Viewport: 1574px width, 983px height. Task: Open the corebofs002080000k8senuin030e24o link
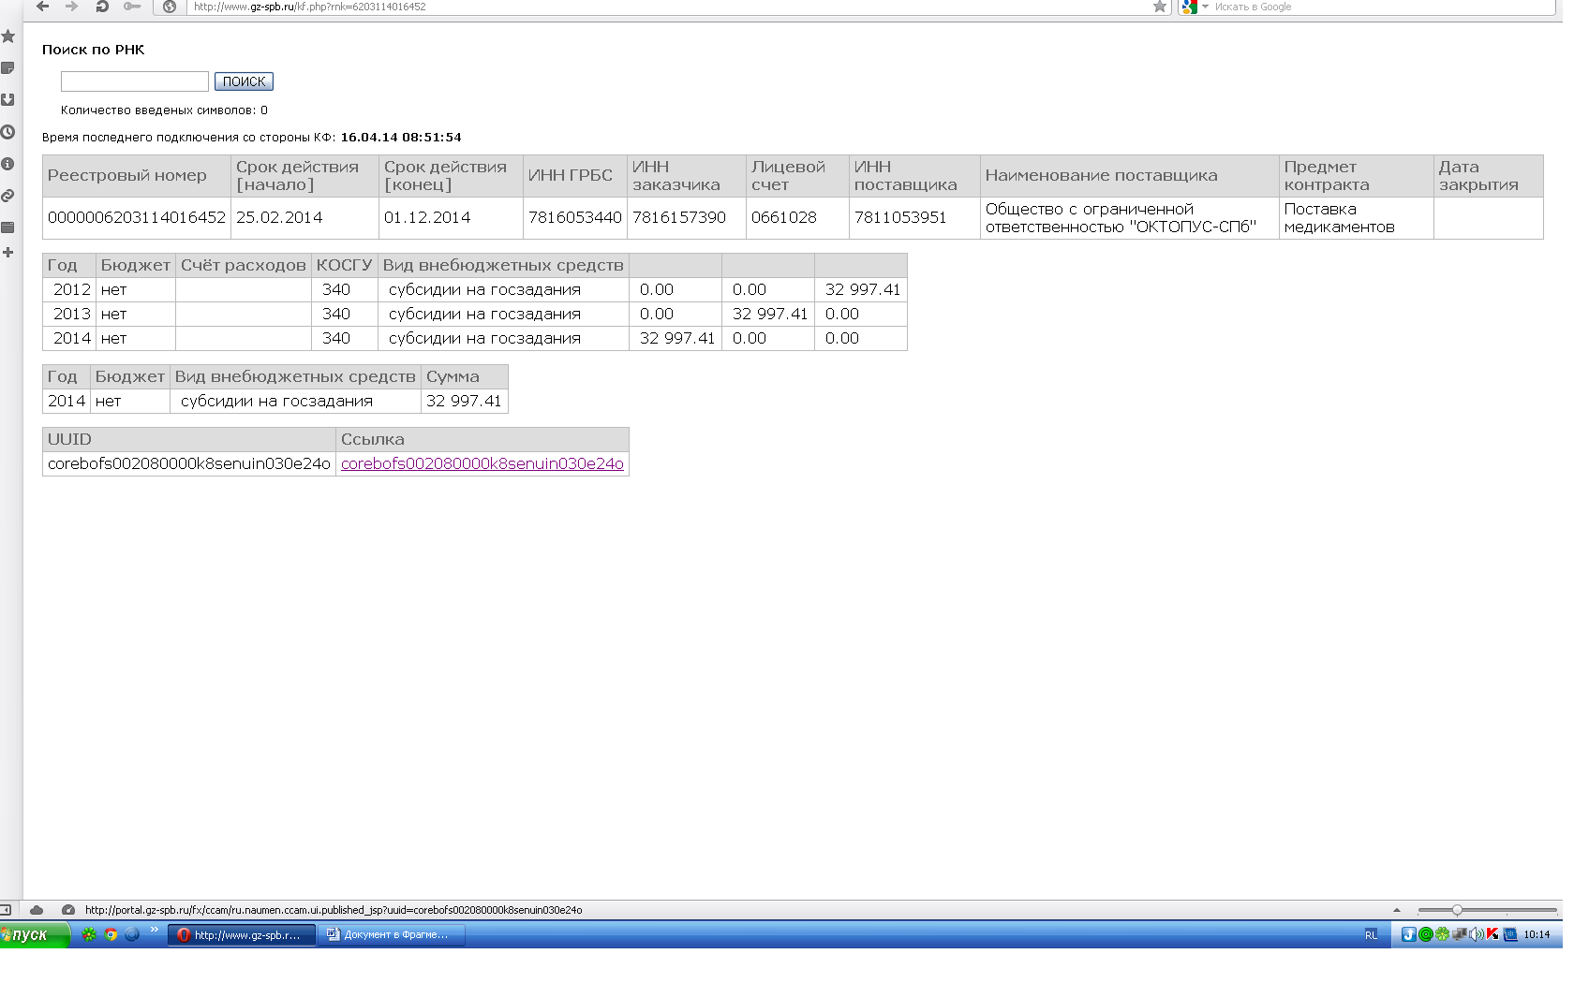[482, 463]
